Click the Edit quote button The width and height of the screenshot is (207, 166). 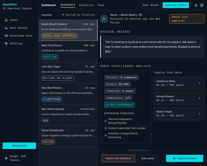point(148,158)
